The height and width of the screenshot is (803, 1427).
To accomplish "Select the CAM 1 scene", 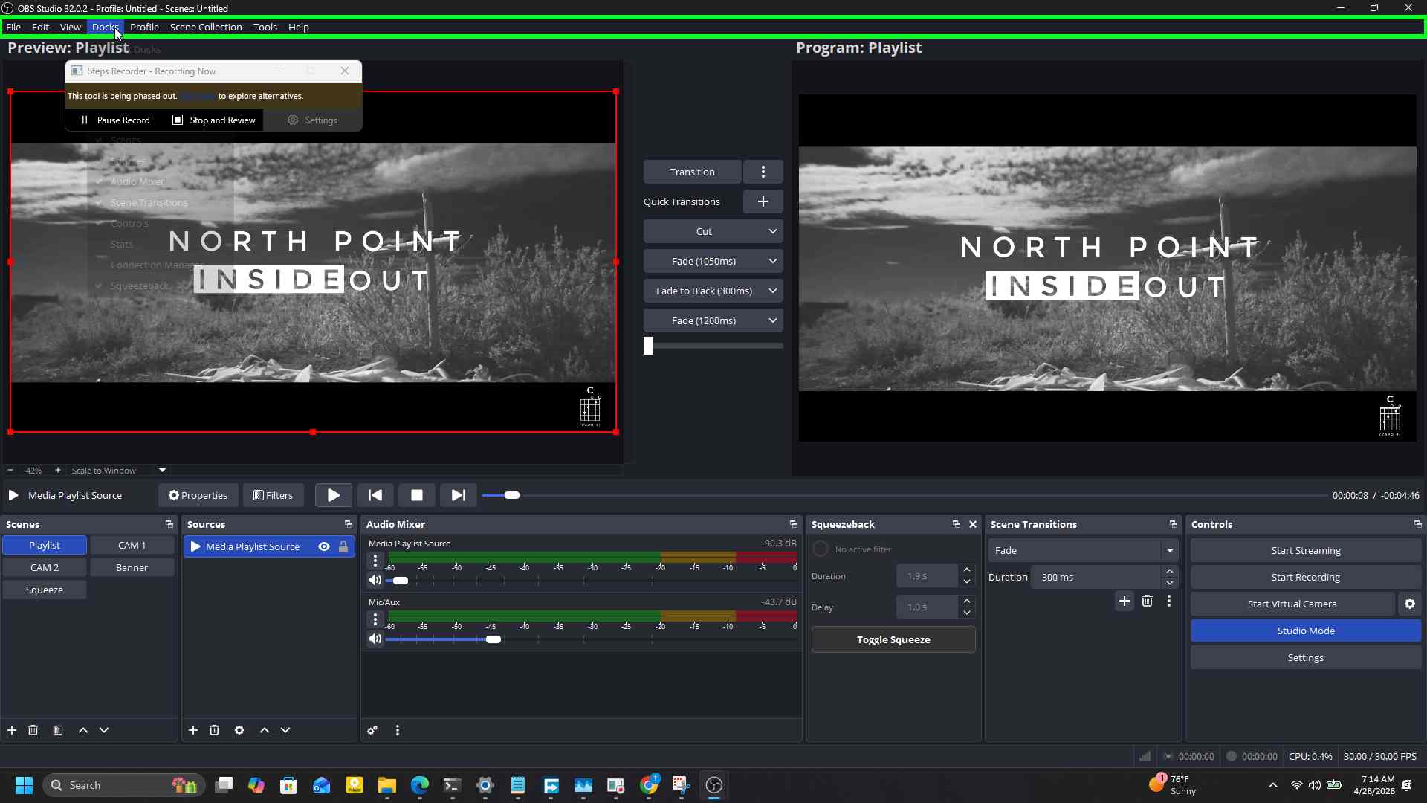I will tap(132, 545).
